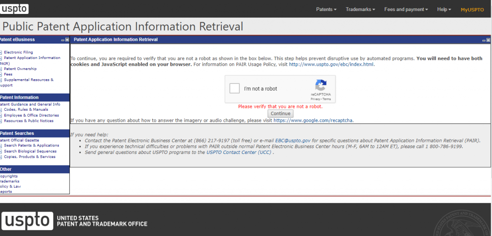The width and height of the screenshot is (492, 236).
Task: Click the USPTO logo in the top header
Action: point(14,9)
